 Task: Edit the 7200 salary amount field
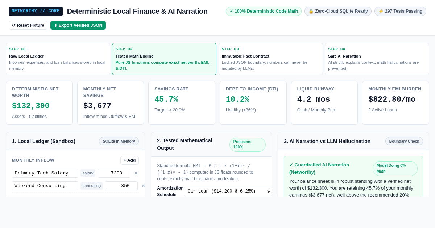114,173
